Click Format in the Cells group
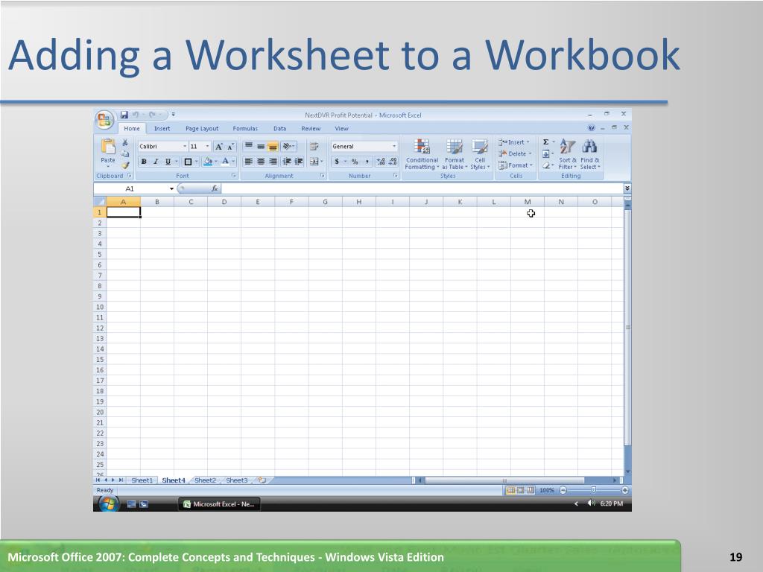 click(516, 165)
